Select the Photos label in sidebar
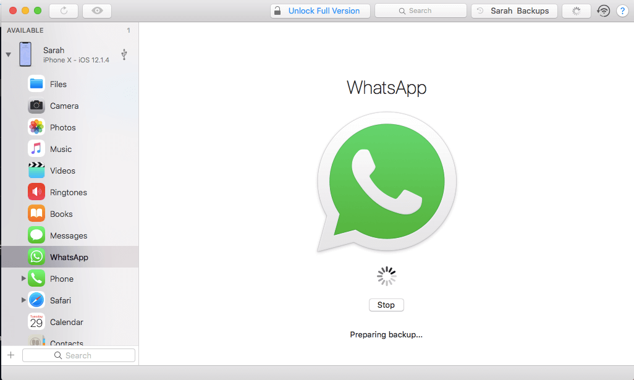Viewport: 634px width, 380px height. 62,127
